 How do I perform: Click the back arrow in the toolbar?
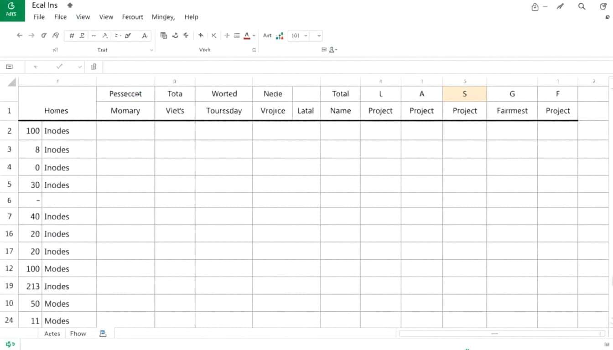19,35
